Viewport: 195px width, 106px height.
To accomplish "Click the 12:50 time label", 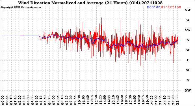I will point(96,100).
